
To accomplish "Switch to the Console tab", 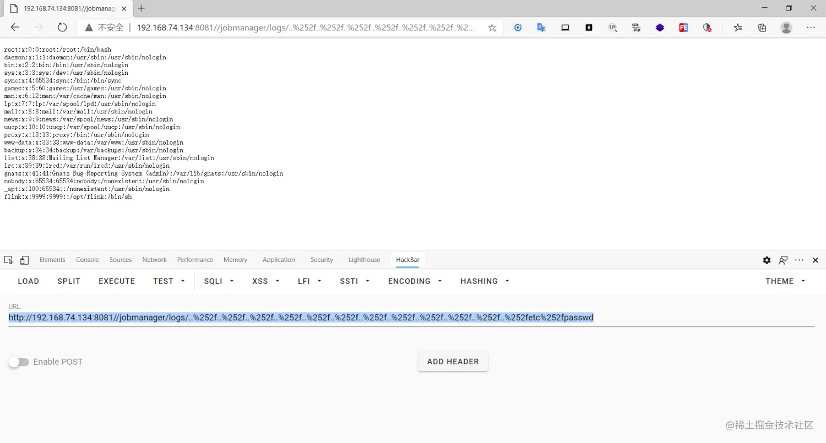I will tap(88, 260).
